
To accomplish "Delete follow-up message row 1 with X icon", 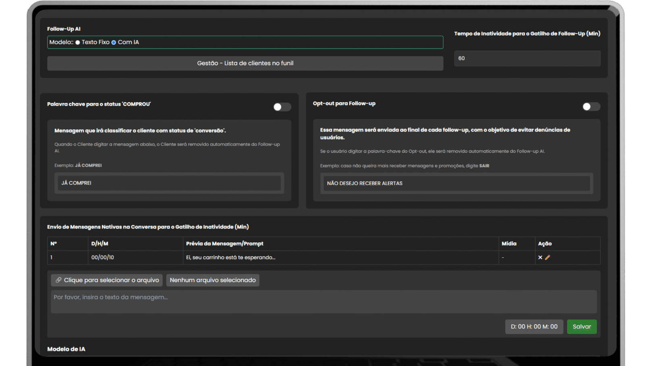I will pyautogui.click(x=540, y=257).
